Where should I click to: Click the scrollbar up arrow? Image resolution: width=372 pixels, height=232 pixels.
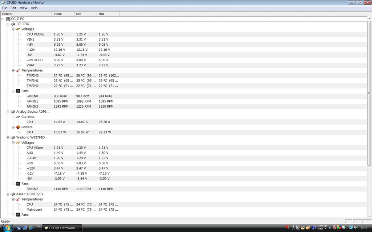(369, 18)
